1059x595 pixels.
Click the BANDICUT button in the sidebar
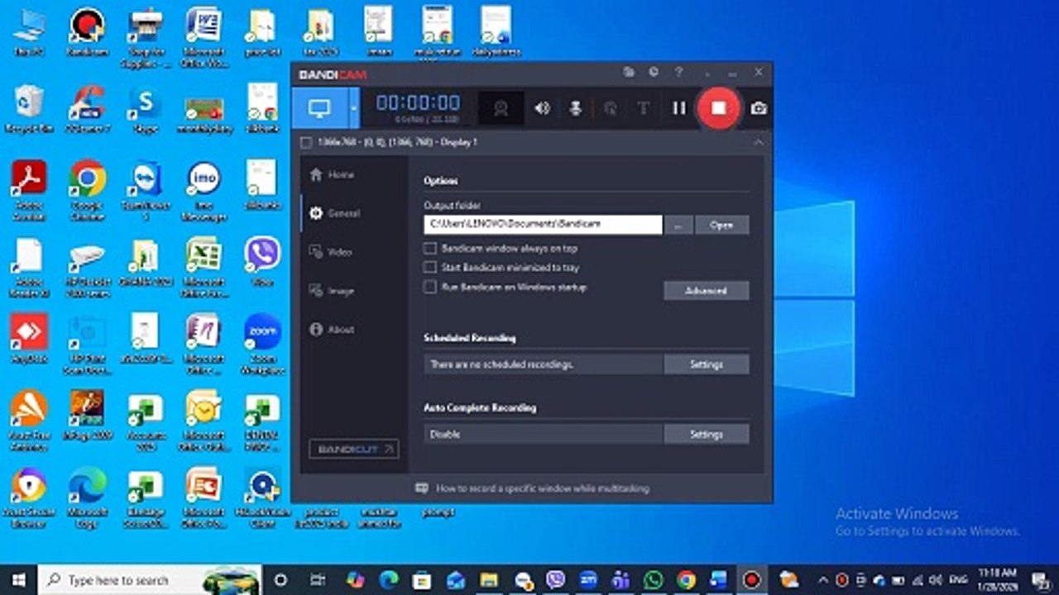coord(353,449)
